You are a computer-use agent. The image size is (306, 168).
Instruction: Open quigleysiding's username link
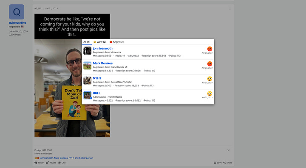point(17,23)
